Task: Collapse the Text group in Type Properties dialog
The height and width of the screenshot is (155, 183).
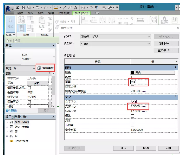Action: [x=175, y=97]
